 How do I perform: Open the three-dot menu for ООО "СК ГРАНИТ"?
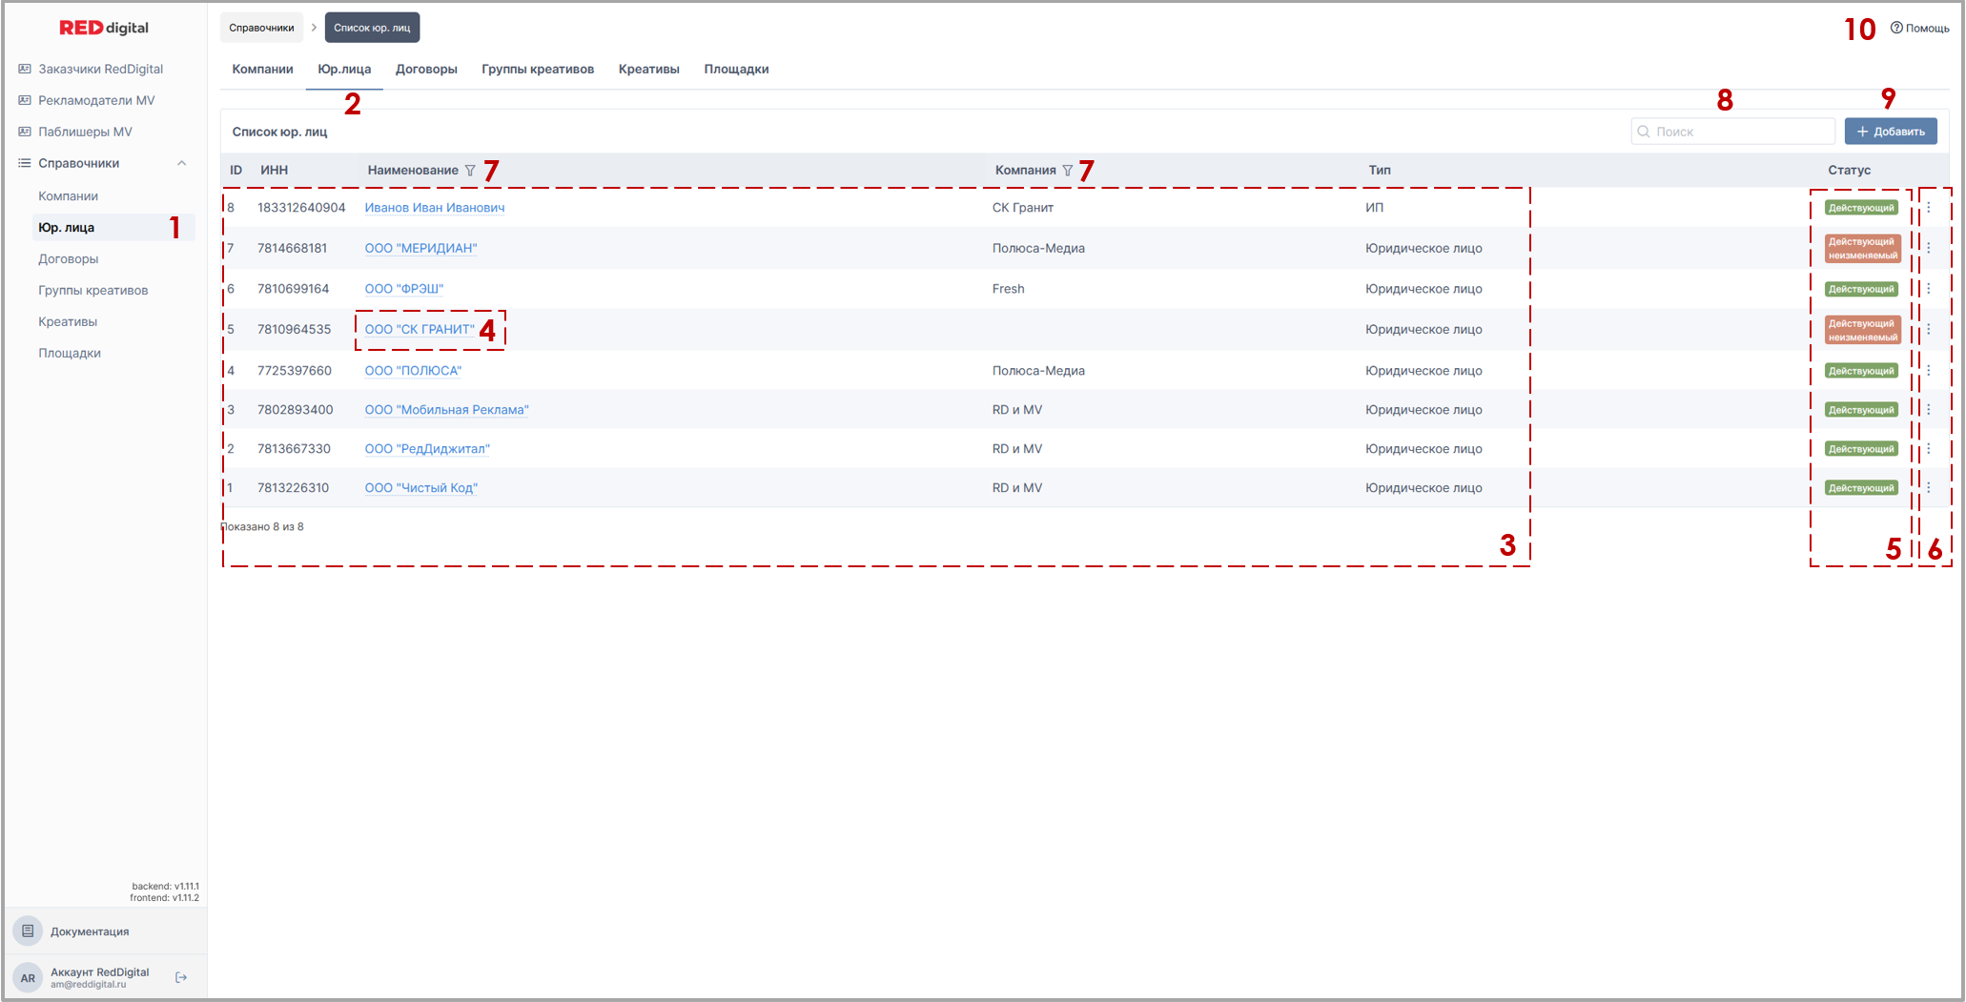point(1929,330)
